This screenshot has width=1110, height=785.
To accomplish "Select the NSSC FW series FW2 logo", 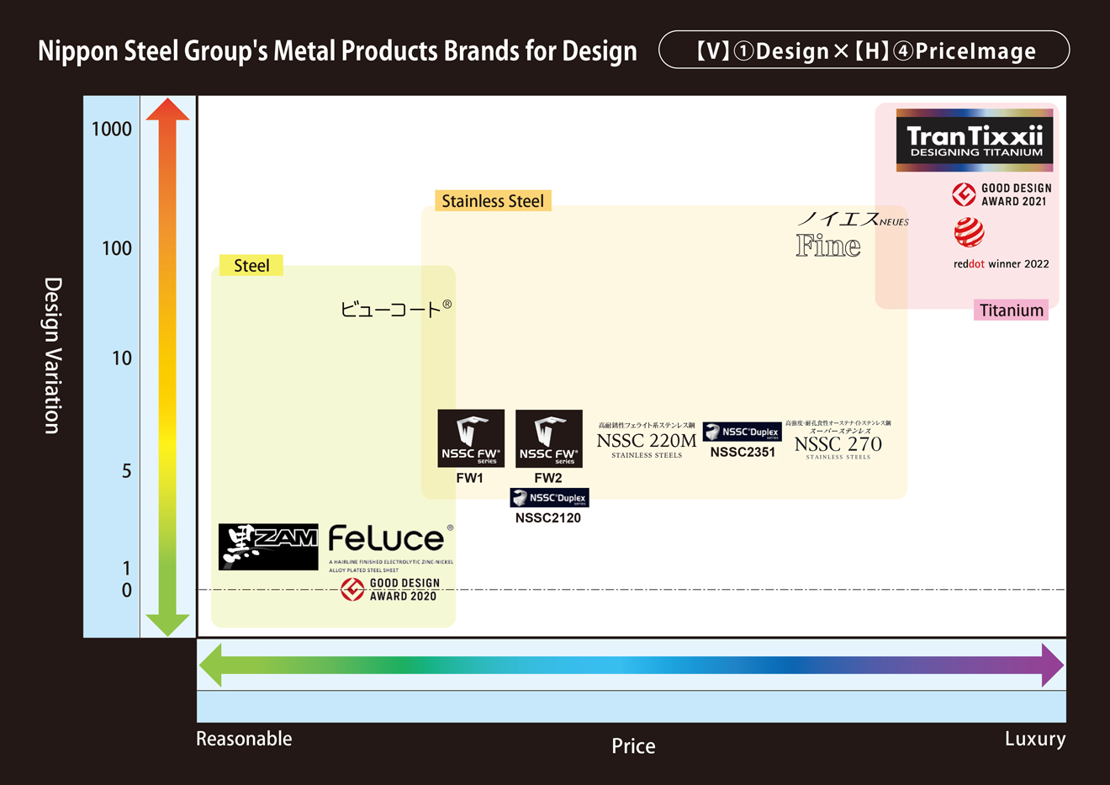I will 548,438.
